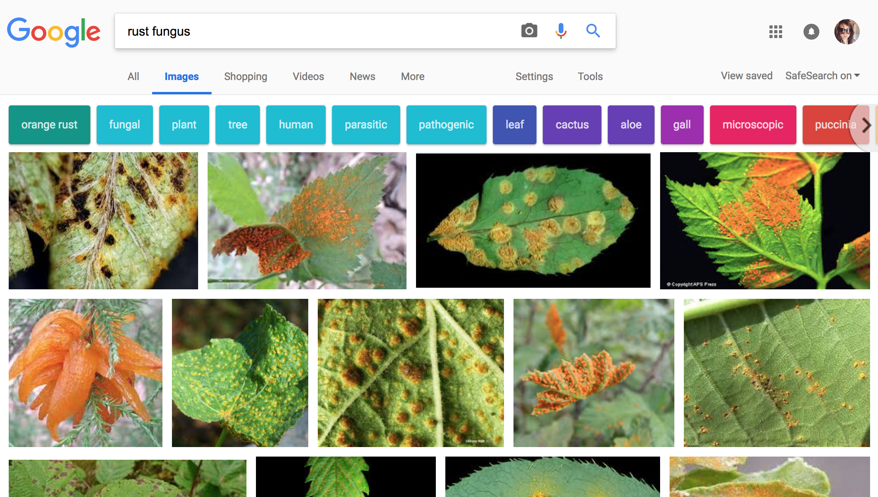Open the orange jelly-like fungus thumbnail
878x497 pixels.
(86, 373)
